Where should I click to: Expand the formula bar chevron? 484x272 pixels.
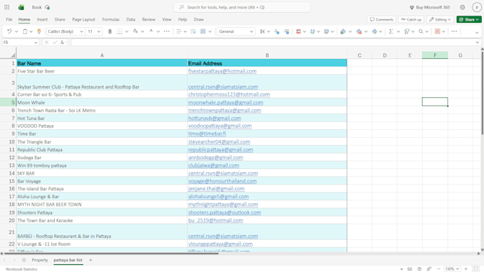pyautogui.click(x=478, y=42)
